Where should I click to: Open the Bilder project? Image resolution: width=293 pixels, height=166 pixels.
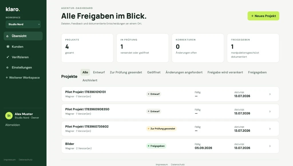pos(170,146)
